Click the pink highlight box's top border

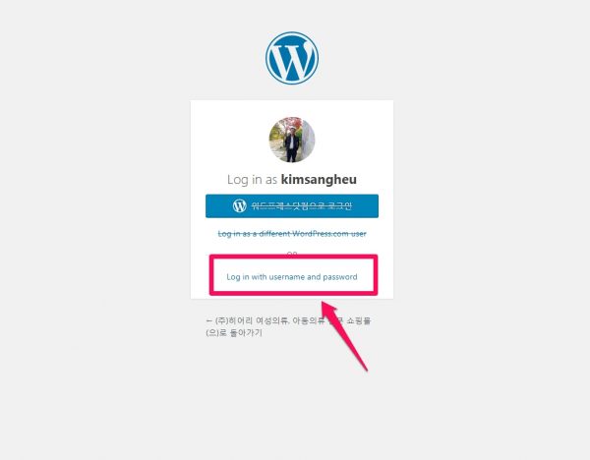[293, 257]
